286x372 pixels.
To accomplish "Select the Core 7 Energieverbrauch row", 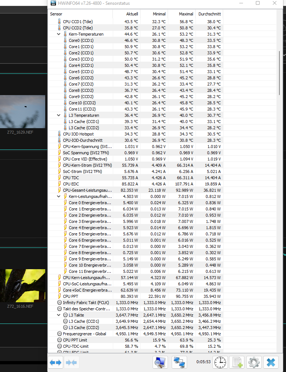I will pos(135,246).
